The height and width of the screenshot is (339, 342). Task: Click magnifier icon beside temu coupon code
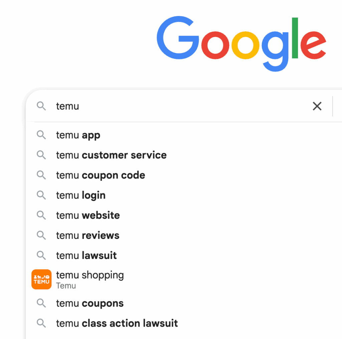tap(41, 175)
